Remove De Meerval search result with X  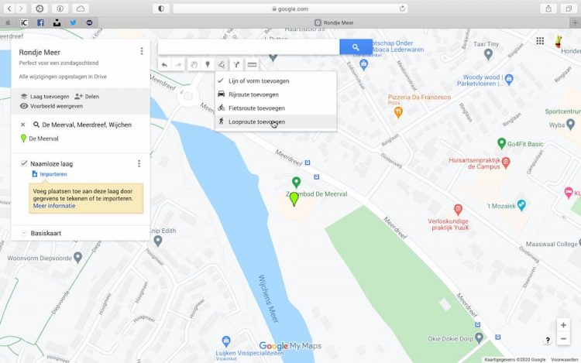[x=22, y=125]
